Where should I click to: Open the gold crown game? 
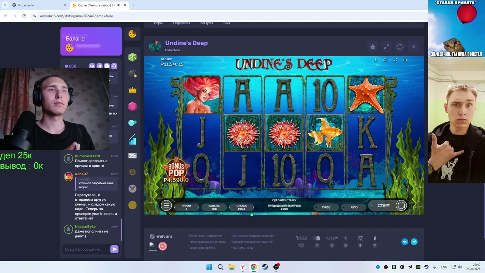pyautogui.click(x=132, y=90)
